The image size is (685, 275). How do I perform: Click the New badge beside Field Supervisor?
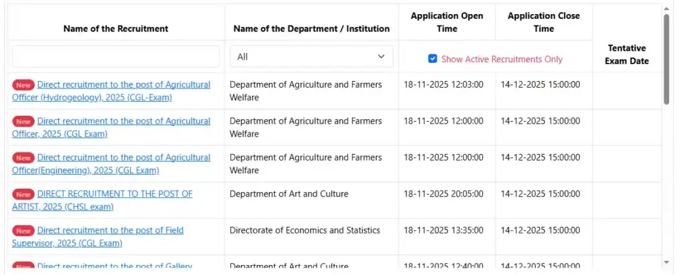[23, 230]
